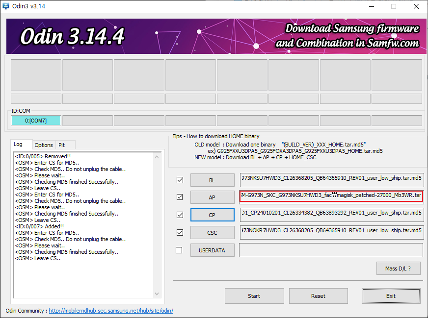Minimize the Odin3 window
This screenshot has height=318, width=428.
click(x=372, y=6)
